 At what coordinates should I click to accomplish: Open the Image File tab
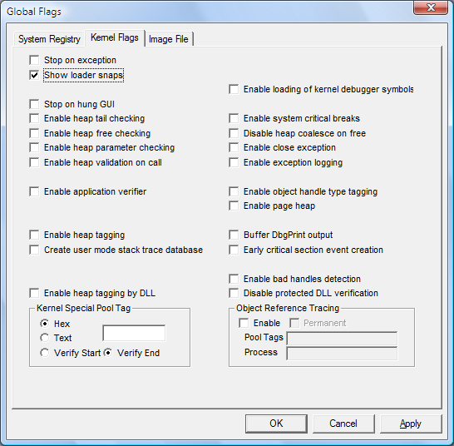[169, 39]
